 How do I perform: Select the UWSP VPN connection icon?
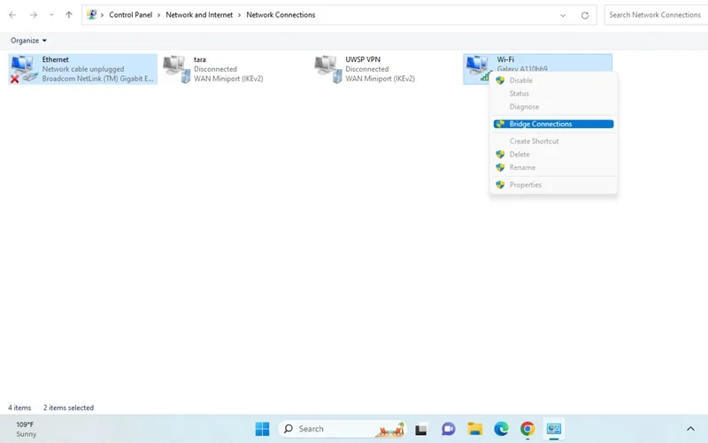[327, 69]
